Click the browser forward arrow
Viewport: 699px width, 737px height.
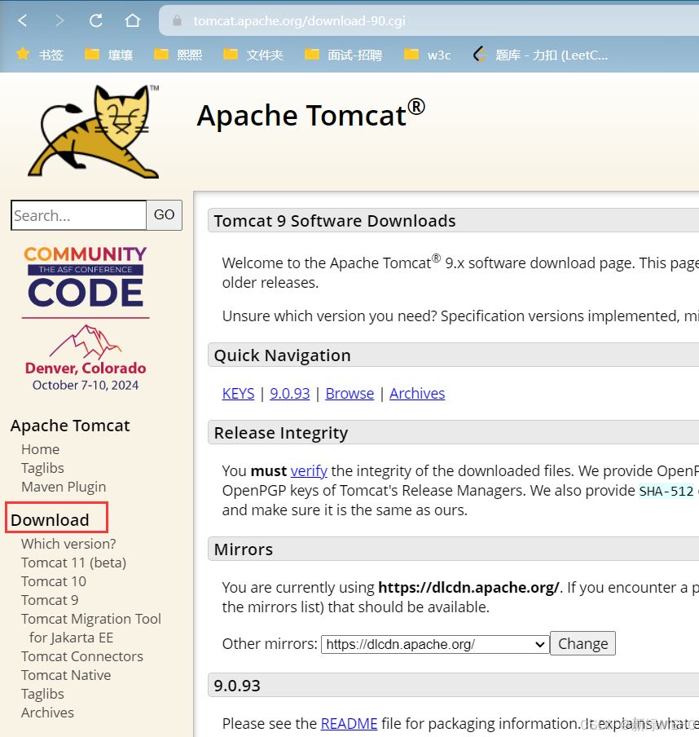tap(59, 20)
